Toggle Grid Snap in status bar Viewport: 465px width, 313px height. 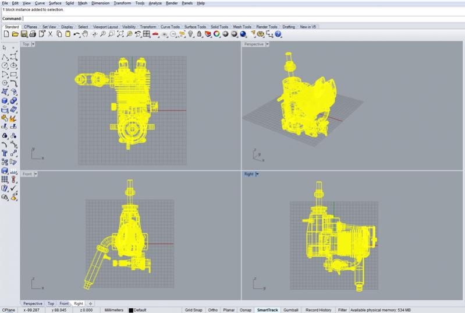[194, 310]
